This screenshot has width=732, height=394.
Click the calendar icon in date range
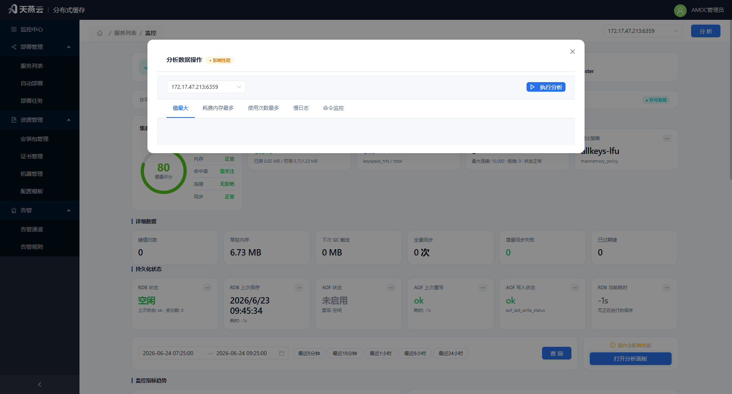point(282,353)
